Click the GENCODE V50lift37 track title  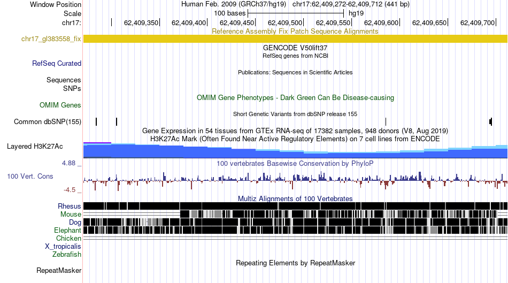coord(295,48)
